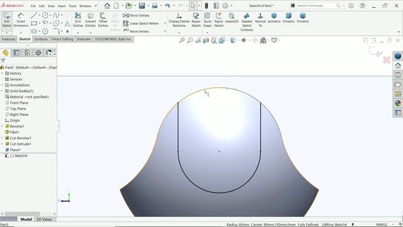Screen dimensions: 403x227
Task: Switch to Dimetric view
Action: 288,18
